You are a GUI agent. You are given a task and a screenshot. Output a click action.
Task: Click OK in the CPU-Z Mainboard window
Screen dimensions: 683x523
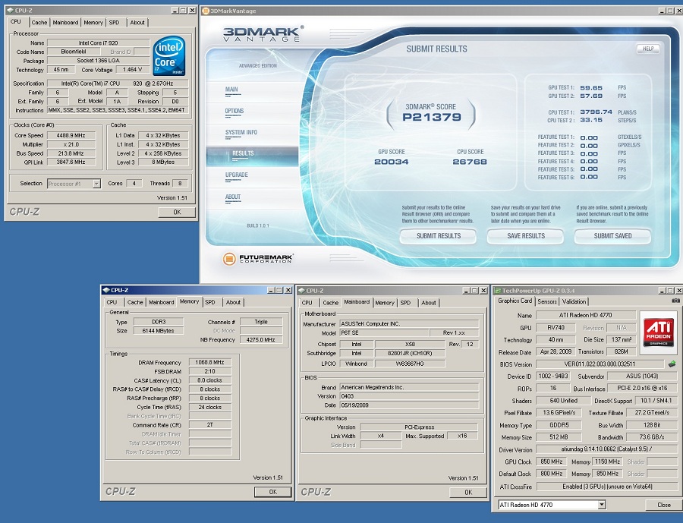[x=468, y=493]
